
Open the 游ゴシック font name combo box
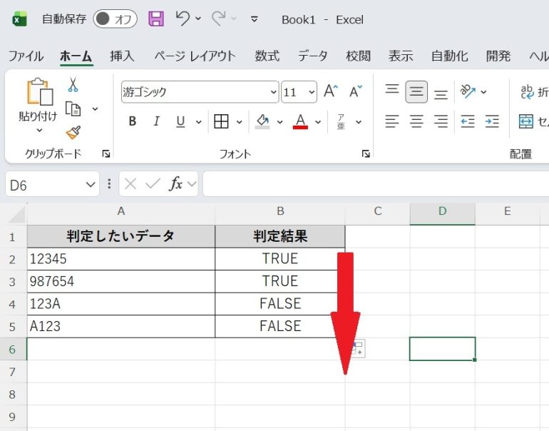200,92
